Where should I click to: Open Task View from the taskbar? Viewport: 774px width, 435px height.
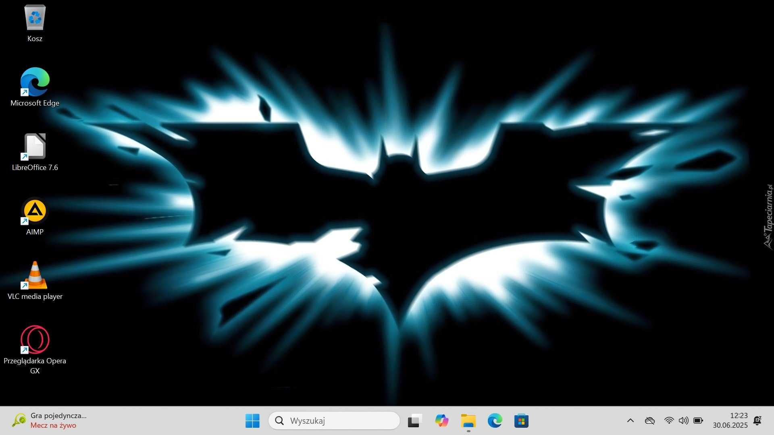[x=415, y=421]
